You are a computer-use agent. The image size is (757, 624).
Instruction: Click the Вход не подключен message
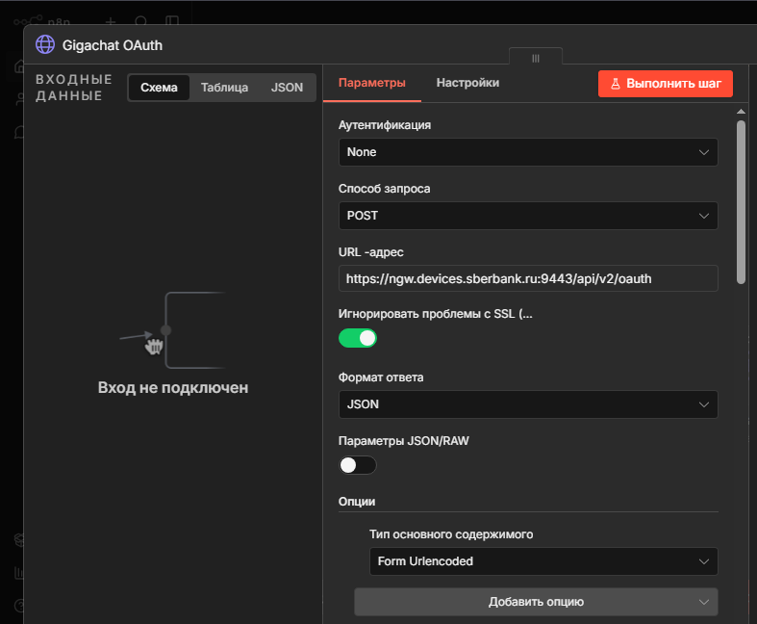tap(173, 388)
